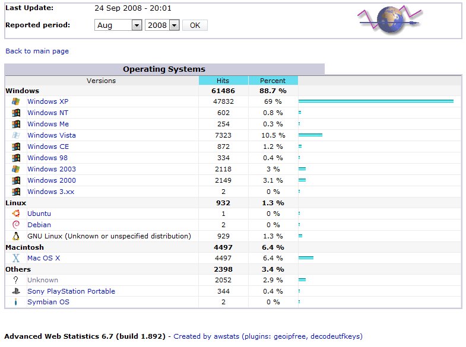
Task: Open the year dropdown showing 2008
Action: pyautogui.click(x=162, y=26)
